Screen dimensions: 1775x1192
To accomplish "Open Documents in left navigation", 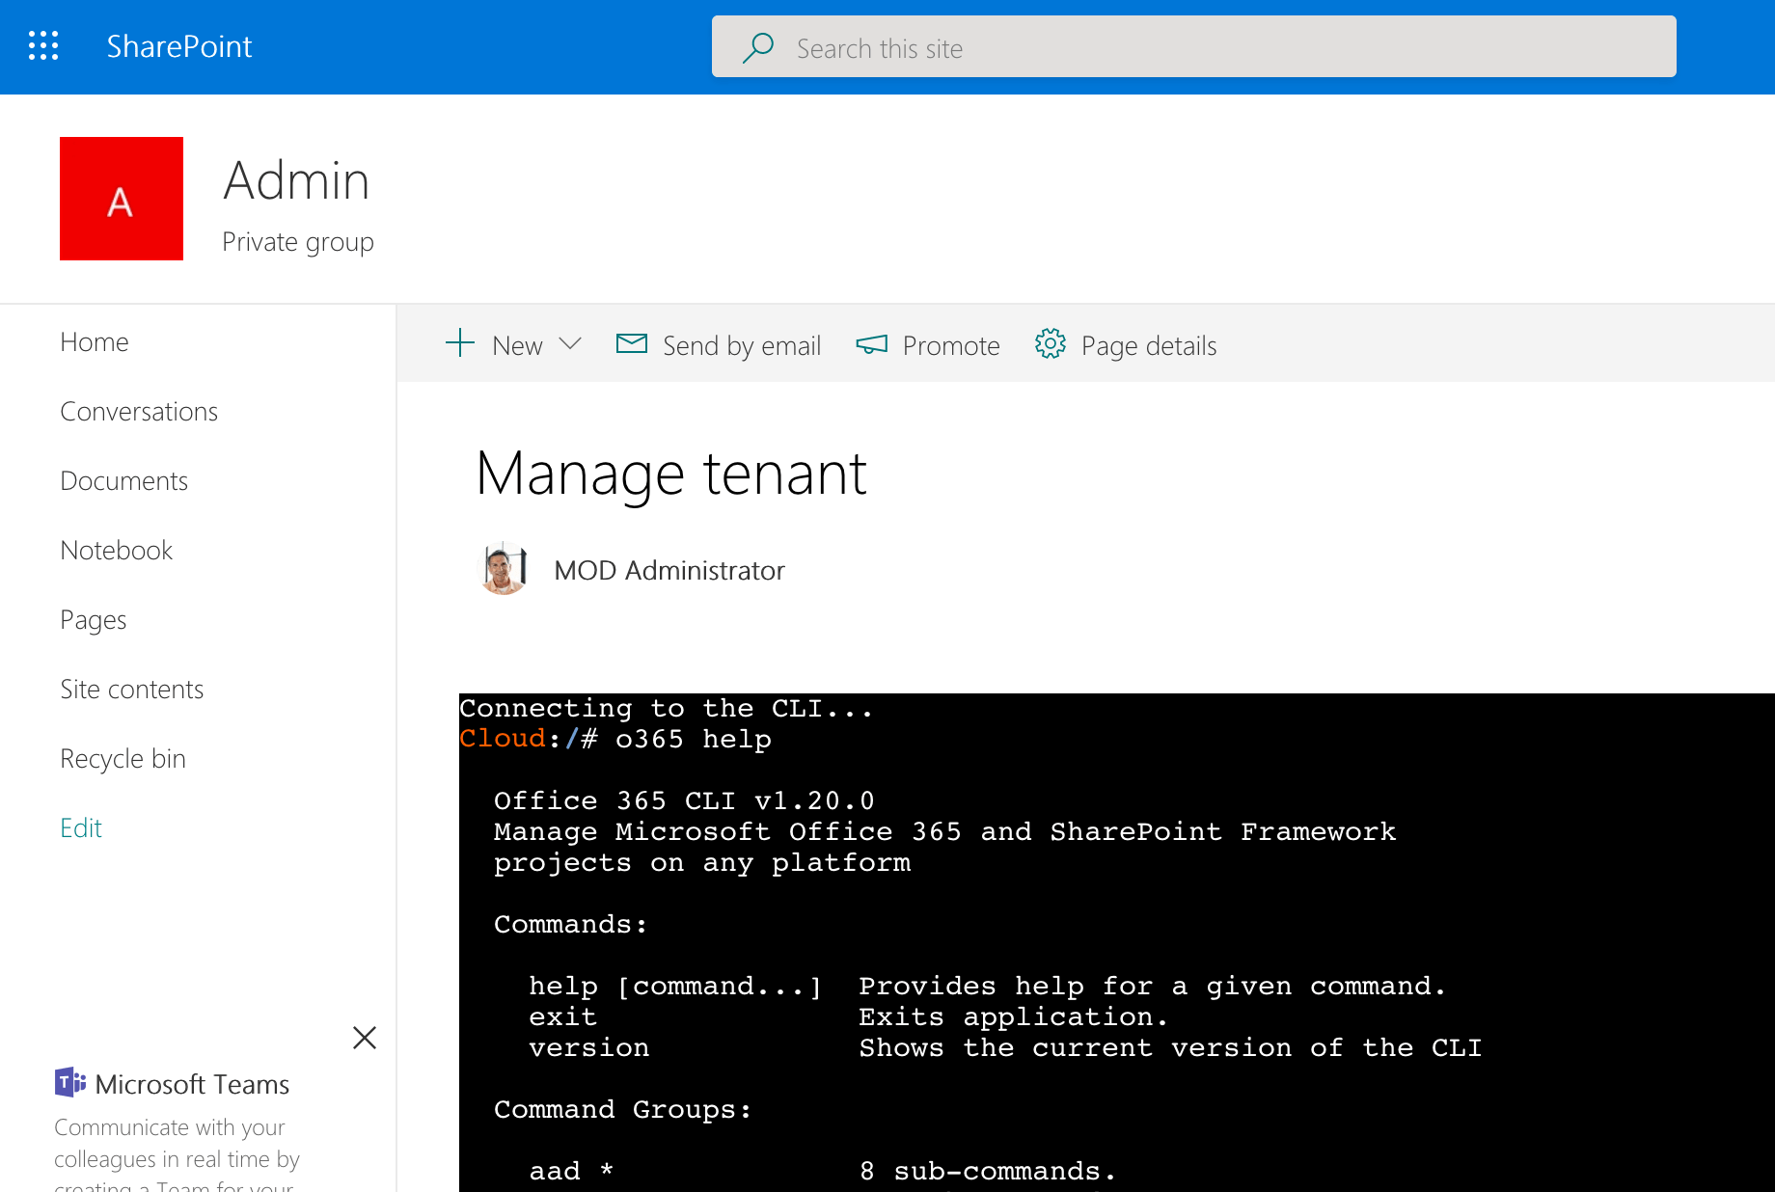I will pos(123,481).
